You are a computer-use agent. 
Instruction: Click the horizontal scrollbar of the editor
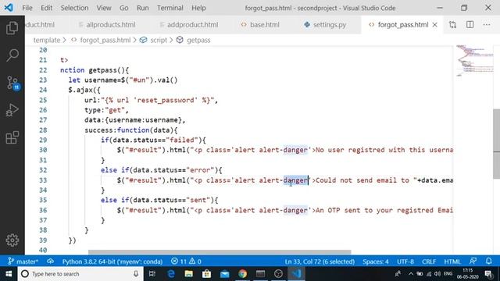[220, 252]
